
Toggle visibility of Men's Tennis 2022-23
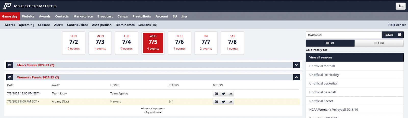point(10,65)
